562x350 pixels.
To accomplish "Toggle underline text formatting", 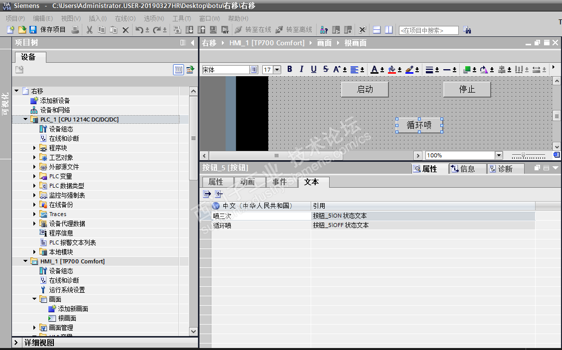I will pyautogui.click(x=314, y=69).
